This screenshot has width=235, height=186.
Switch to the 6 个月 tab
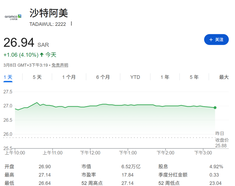[x=103, y=77]
